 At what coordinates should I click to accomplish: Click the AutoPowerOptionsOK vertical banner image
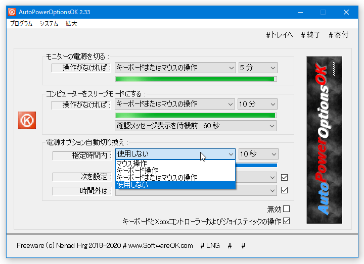pyautogui.click(x=324, y=140)
